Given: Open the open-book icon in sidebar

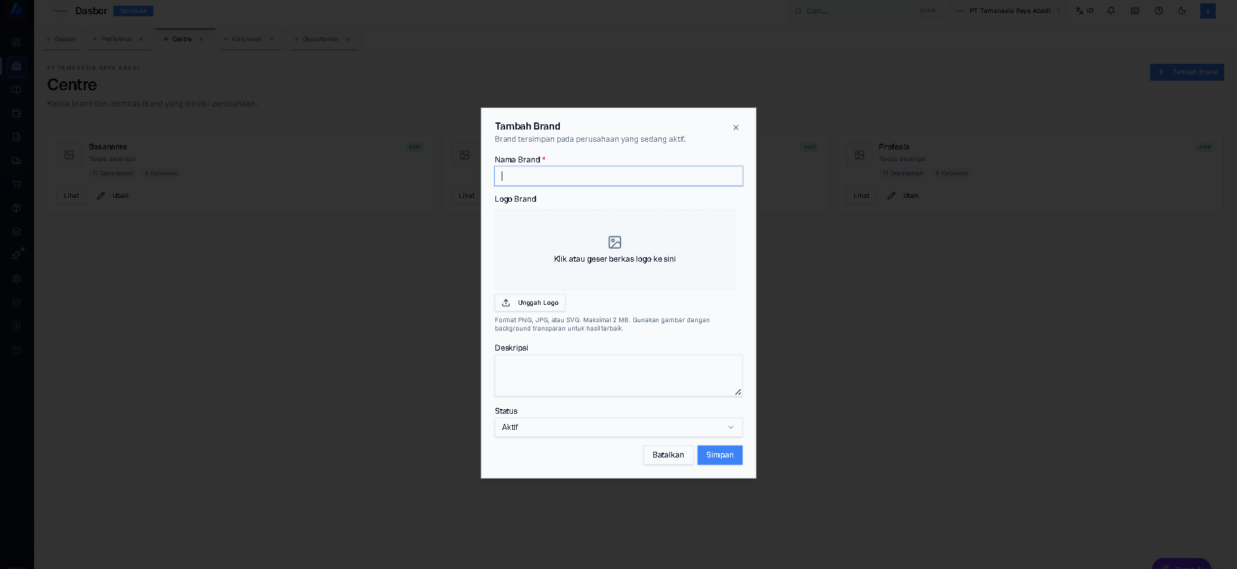Looking at the screenshot, I should pyautogui.click(x=17, y=90).
